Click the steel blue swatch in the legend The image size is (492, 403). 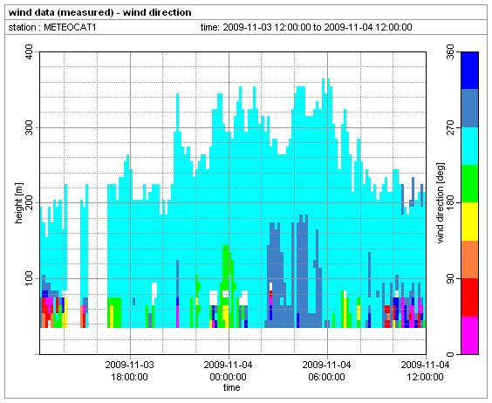tap(469, 108)
